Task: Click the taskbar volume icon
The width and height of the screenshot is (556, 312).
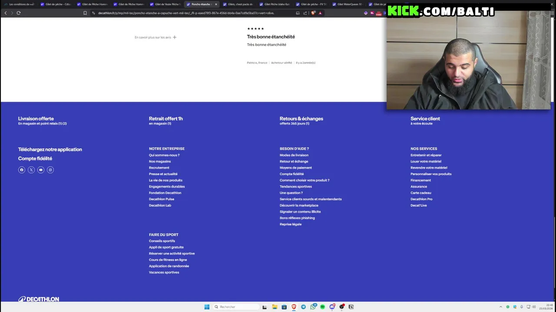Action: (534, 307)
